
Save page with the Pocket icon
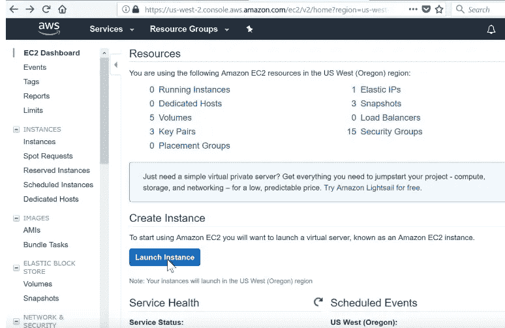[x=426, y=9]
